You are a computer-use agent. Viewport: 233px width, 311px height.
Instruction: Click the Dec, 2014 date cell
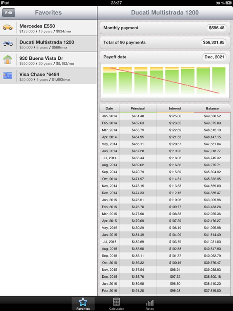110,193
